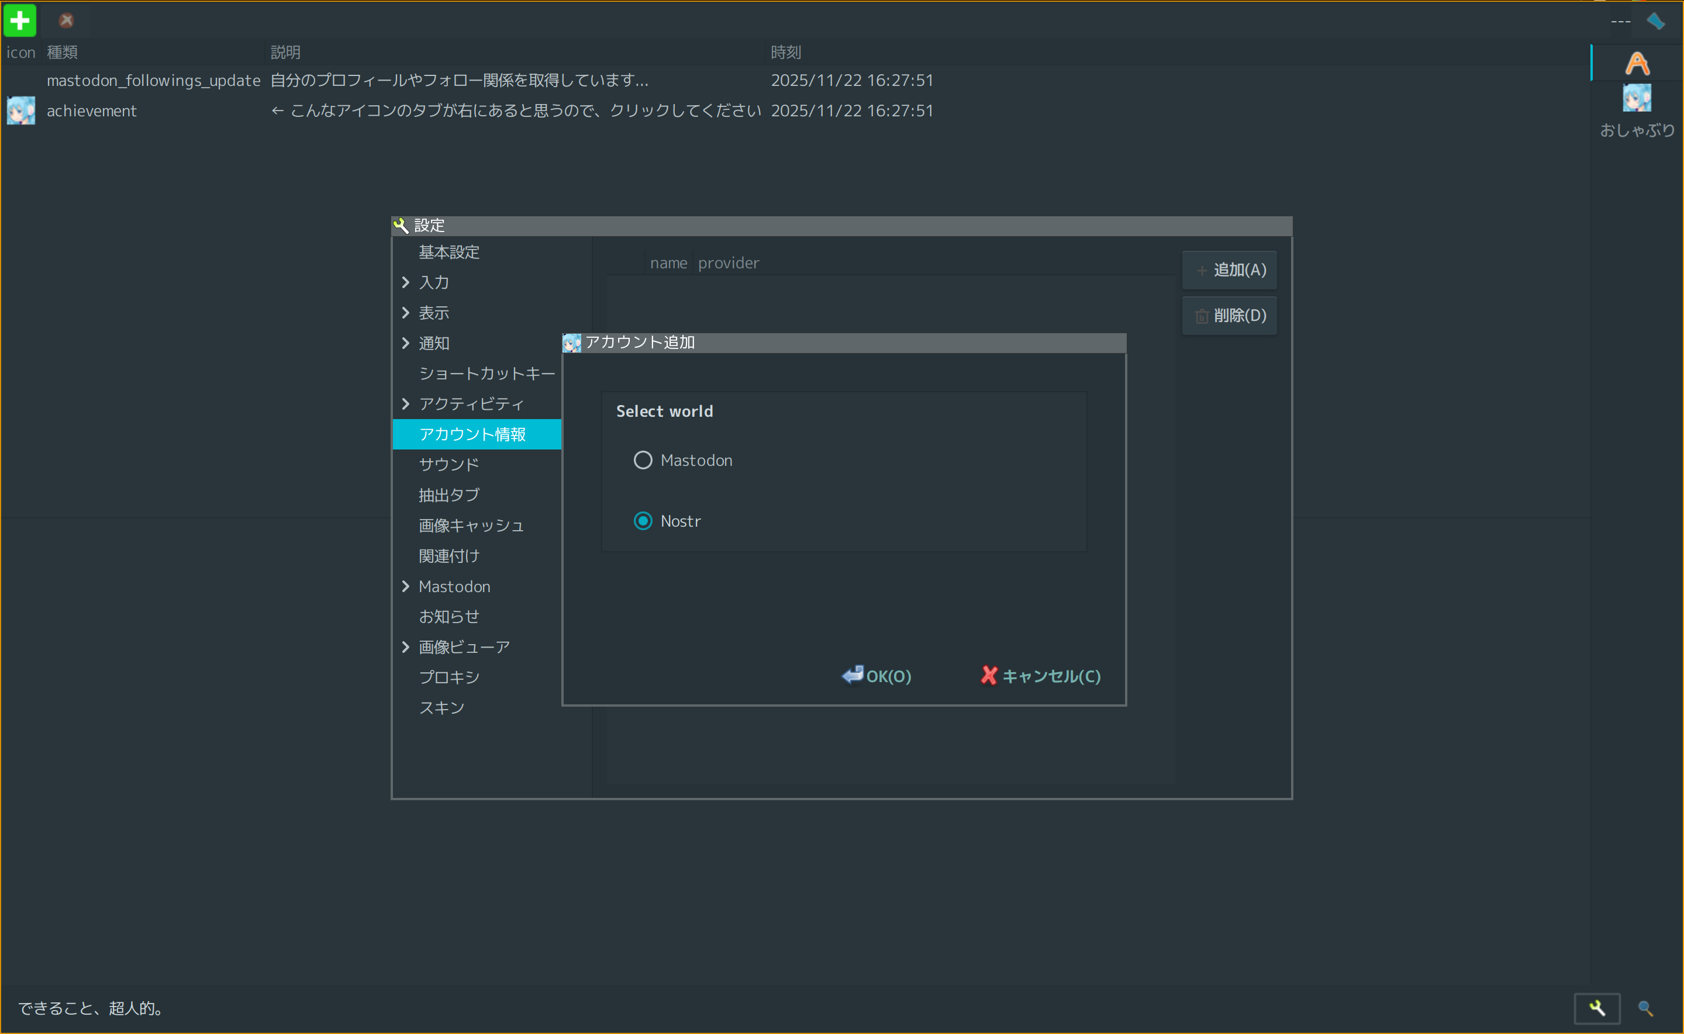Viewport: 1684px width, 1034px height.
Task: Click the wrench settings icon in status bar
Action: tap(1596, 1008)
